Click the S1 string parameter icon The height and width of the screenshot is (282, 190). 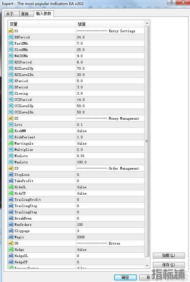pyautogui.click(x=11, y=31)
